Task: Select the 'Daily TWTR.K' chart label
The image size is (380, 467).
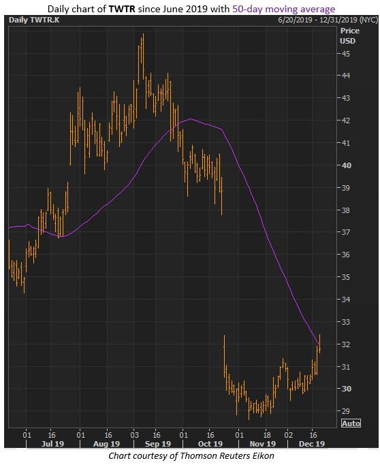Action: coord(34,20)
